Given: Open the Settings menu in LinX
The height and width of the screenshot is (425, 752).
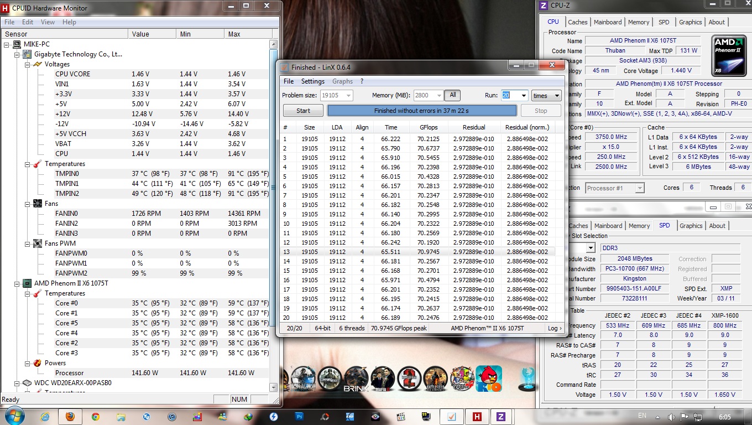Looking at the screenshot, I should [312, 81].
